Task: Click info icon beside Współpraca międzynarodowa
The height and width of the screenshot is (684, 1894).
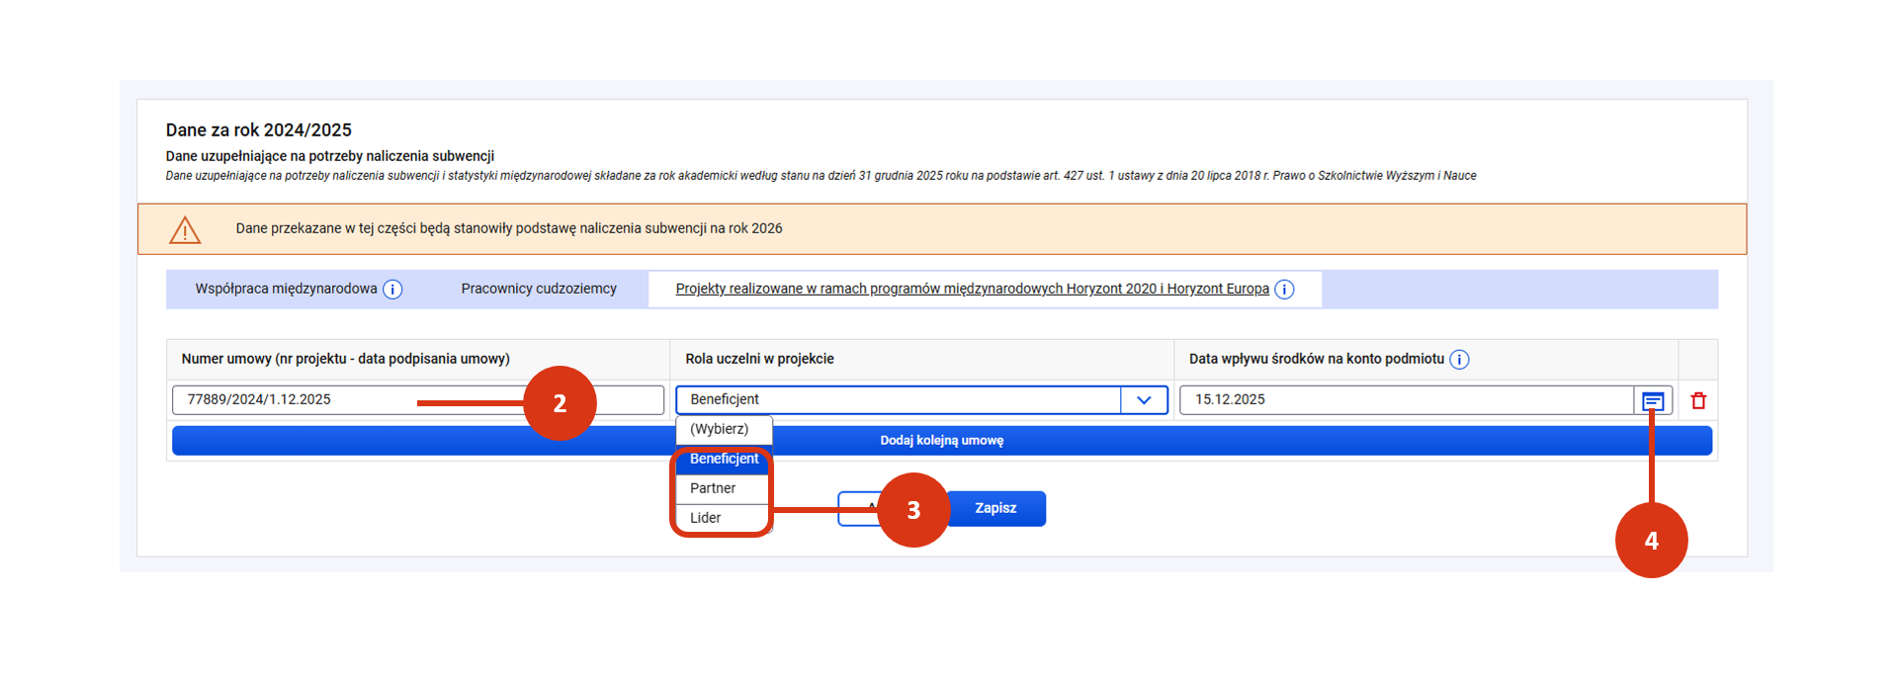Action: click(x=392, y=290)
